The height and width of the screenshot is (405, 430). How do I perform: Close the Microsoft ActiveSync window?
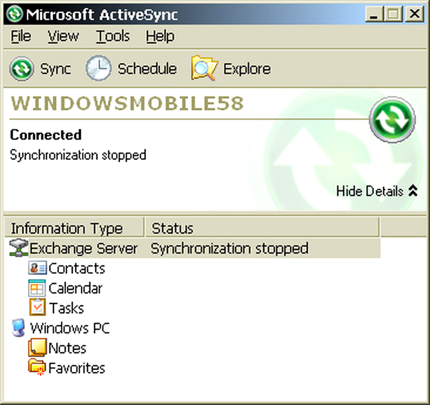415,14
